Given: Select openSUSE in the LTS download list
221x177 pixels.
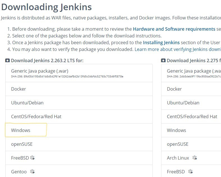Looking at the screenshot, I should click(79, 144).
